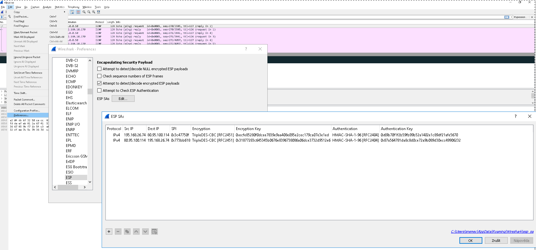Enable Attempt to Check ESP Authentication
The image size is (536, 250).
[99, 91]
